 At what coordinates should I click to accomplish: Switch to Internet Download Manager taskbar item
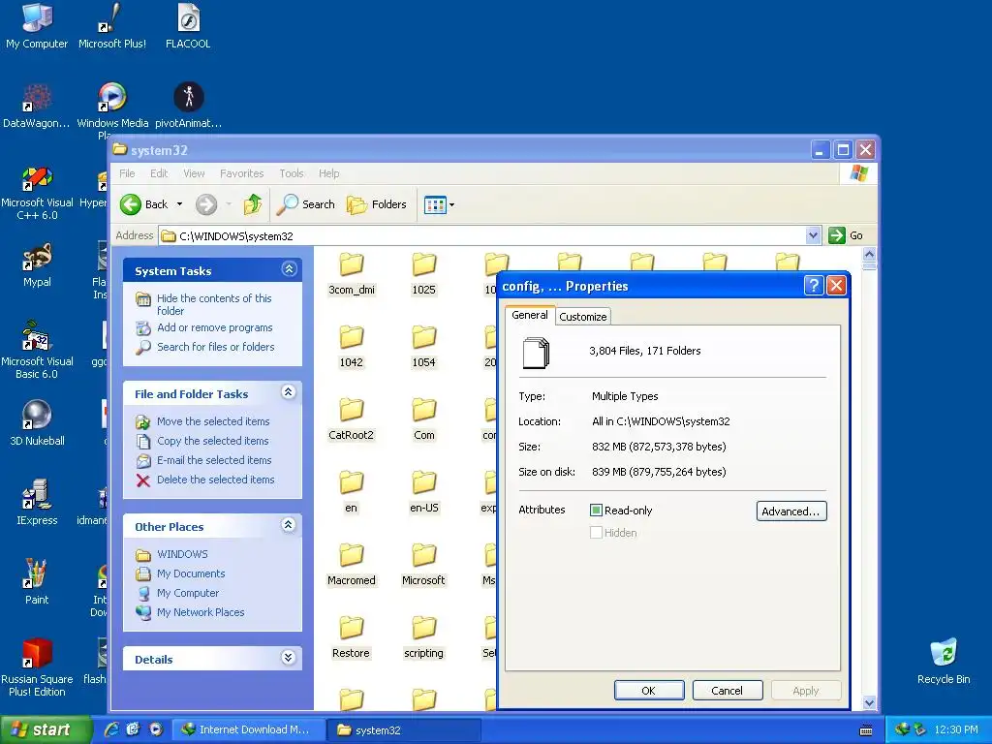coord(249,729)
